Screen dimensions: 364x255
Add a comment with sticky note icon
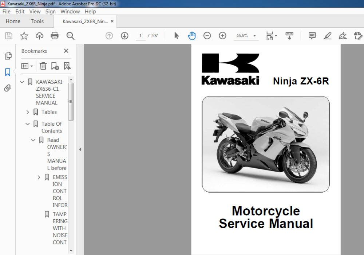click(x=312, y=36)
